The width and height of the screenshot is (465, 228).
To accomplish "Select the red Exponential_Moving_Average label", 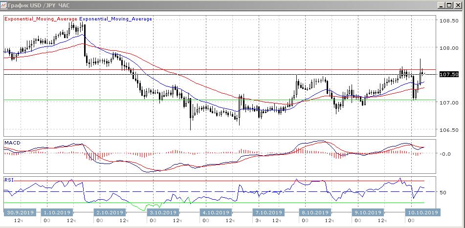I will (41, 19).
